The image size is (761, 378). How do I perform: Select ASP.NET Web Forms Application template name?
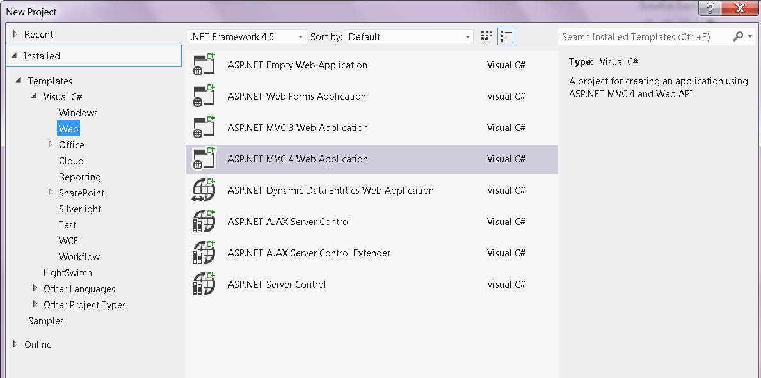pyautogui.click(x=296, y=97)
